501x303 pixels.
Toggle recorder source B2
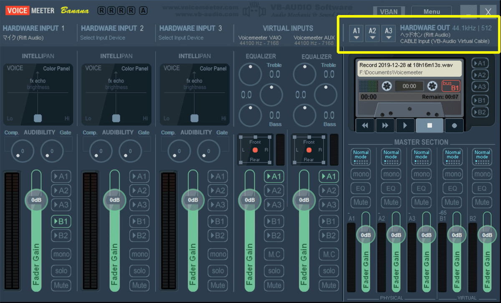coord(480,112)
